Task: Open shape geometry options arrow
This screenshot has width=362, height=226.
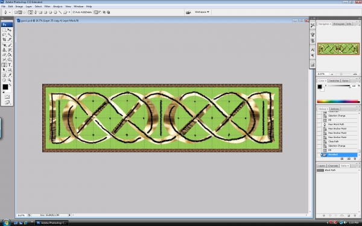Action: click(69, 12)
